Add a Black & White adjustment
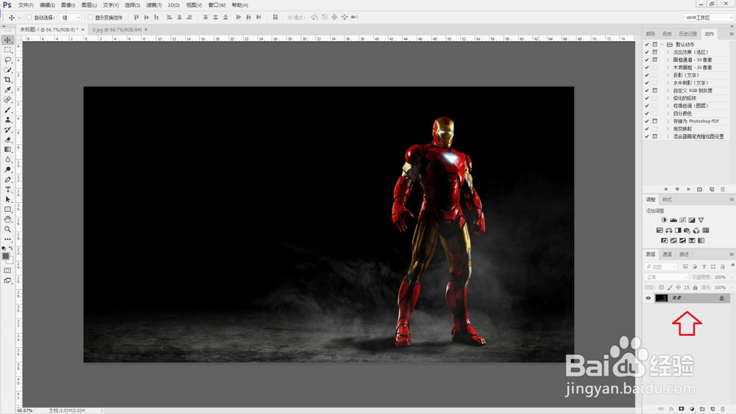736x414 pixels. (x=678, y=230)
